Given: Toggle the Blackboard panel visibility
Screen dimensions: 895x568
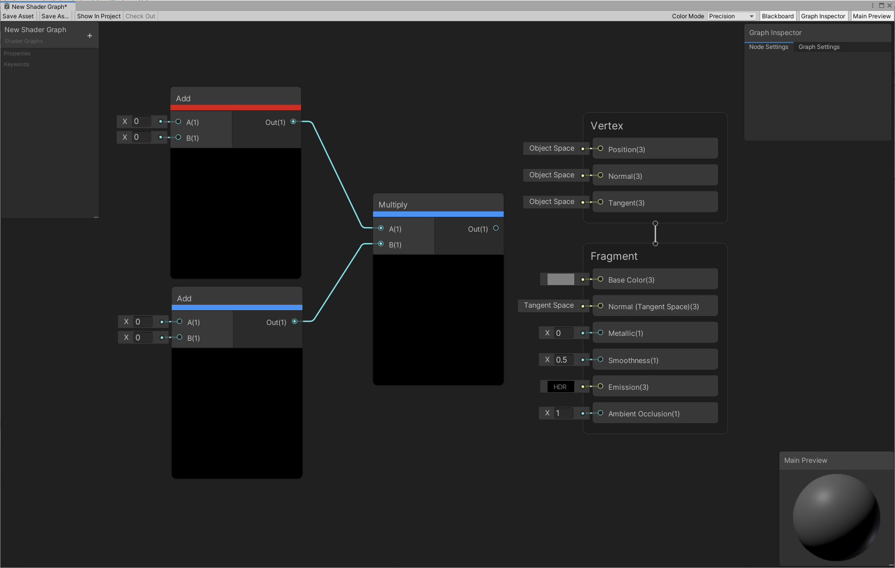Looking at the screenshot, I should click(777, 16).
